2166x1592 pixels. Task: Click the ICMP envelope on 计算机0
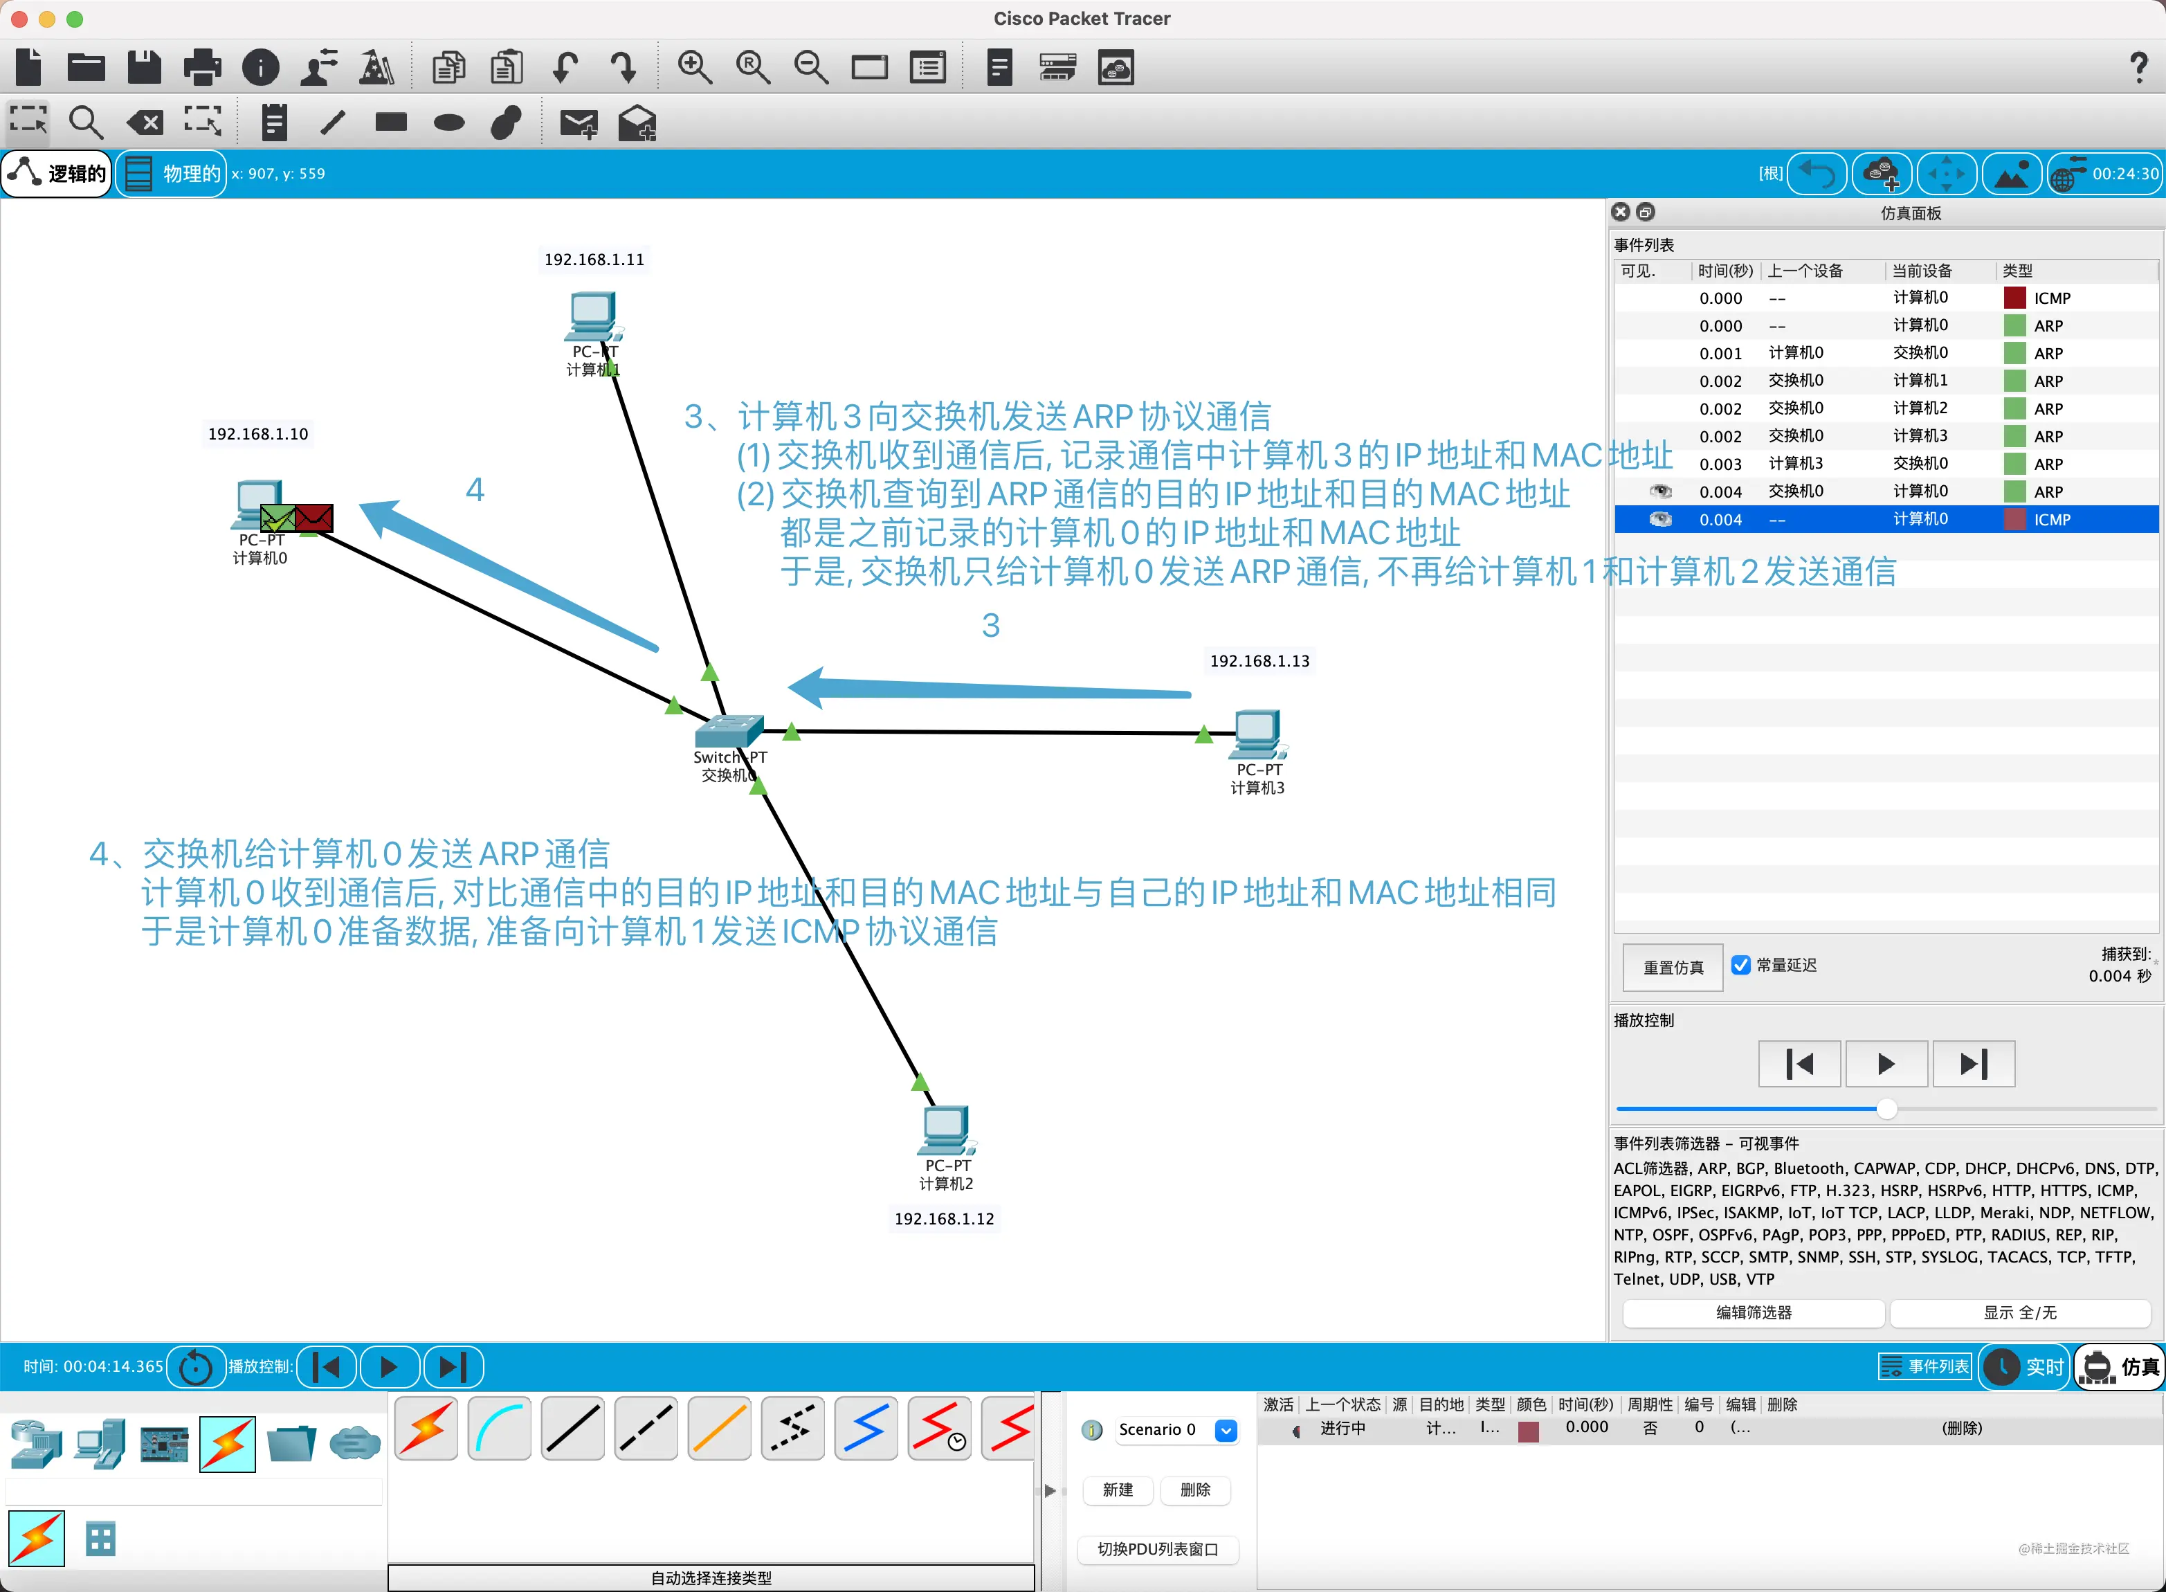click(x=314, y=518)
